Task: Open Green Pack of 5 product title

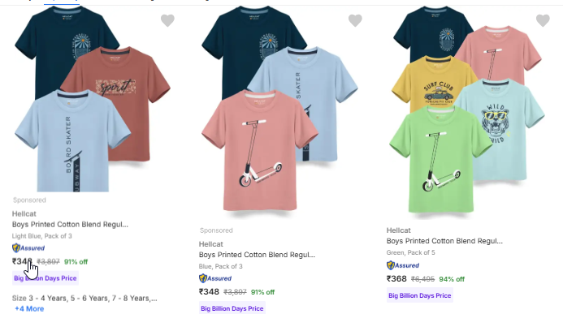Action: 444,241
